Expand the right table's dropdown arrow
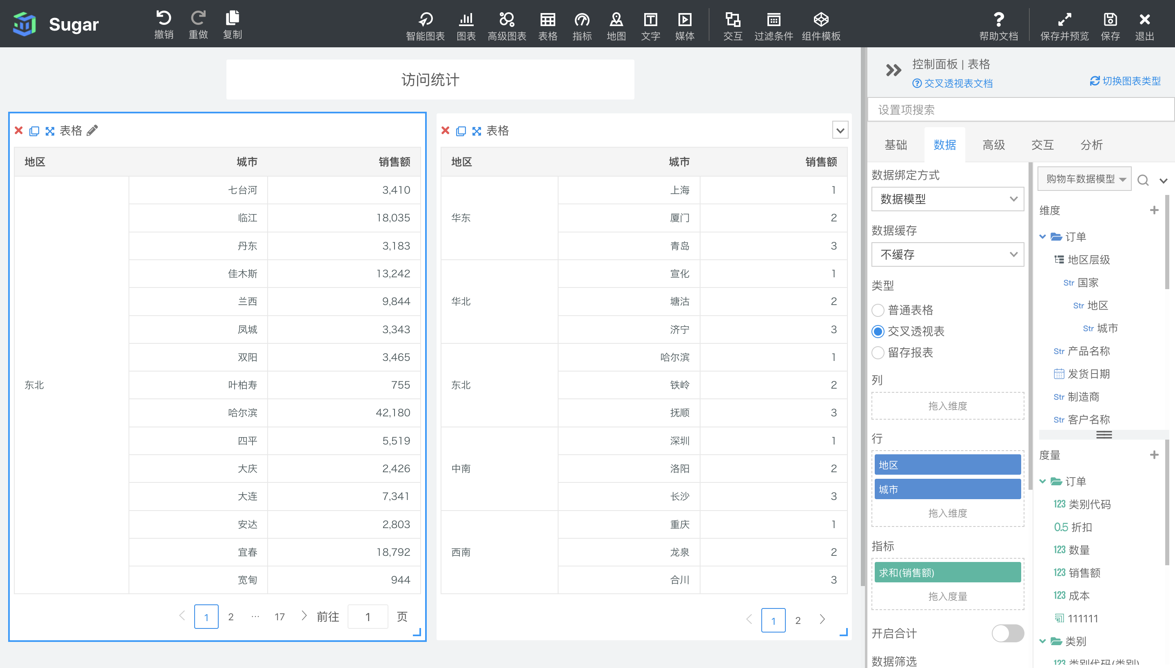Viewport: 1175px width, 668px height. [x=840, y=131]
